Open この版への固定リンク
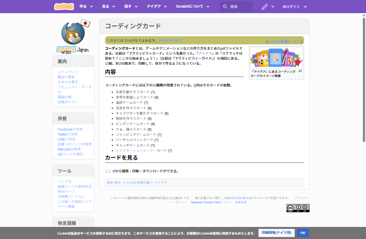 pyautogui.click(x=75, y=201)
